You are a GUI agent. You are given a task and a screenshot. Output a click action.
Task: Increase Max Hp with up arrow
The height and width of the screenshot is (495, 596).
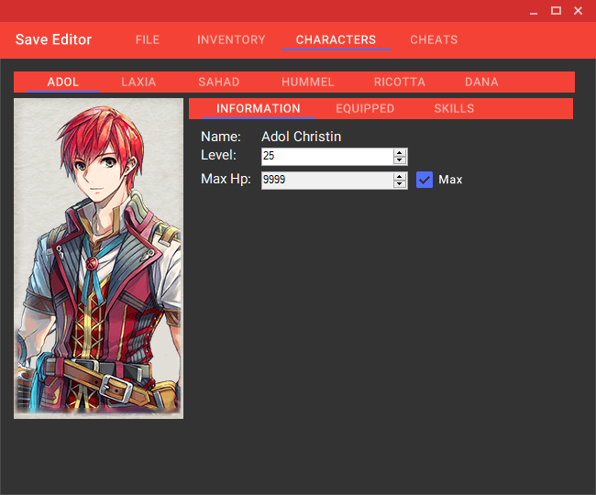(x=400, y=176)
